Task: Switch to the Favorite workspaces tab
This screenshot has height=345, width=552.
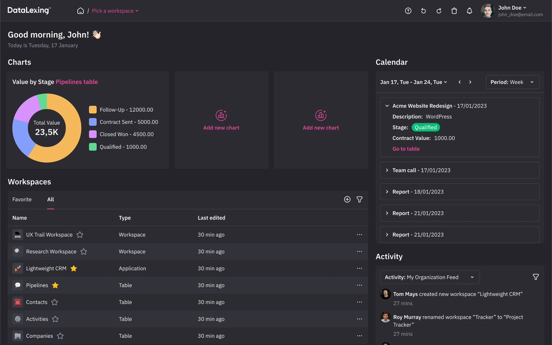Action: point(22,199)
